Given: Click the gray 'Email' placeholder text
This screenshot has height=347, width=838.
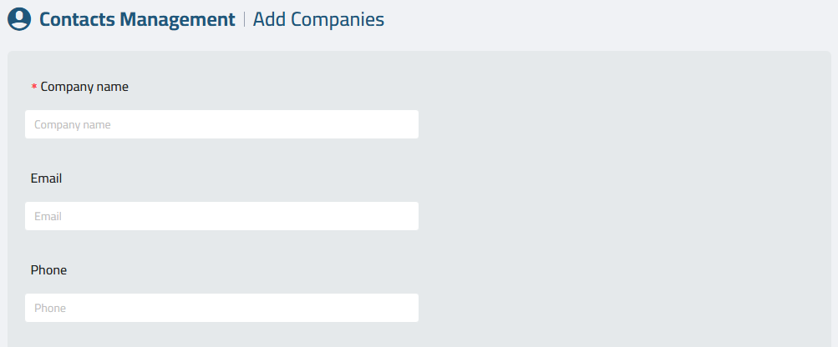Looking at the screenshot, I should click(x=48, y=216).
